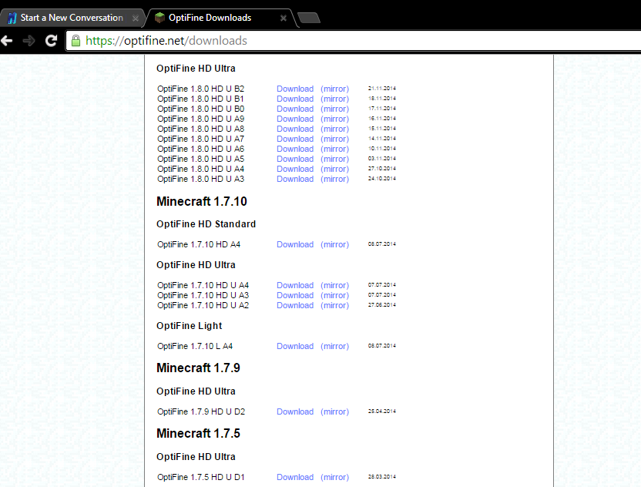Click the browser forward arrow
The height and width of the screenshot is (487, 641).
pyautogui.click(x=29, y=41)
